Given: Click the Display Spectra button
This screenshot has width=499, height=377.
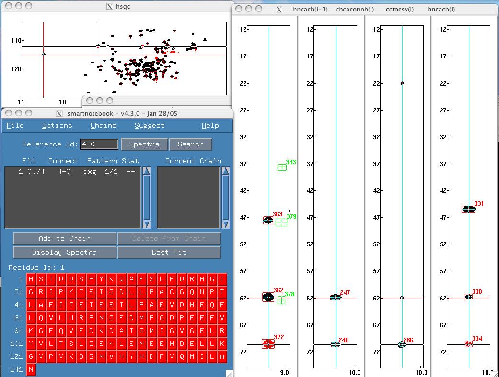Looking at the screenshot, I should [x=65, y=252].
